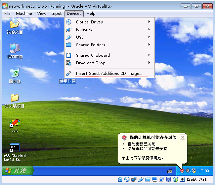Expand the Shared Clipboard submenu arrow
The height and width of the screenshot is (185, 215).
coord(149,55)
